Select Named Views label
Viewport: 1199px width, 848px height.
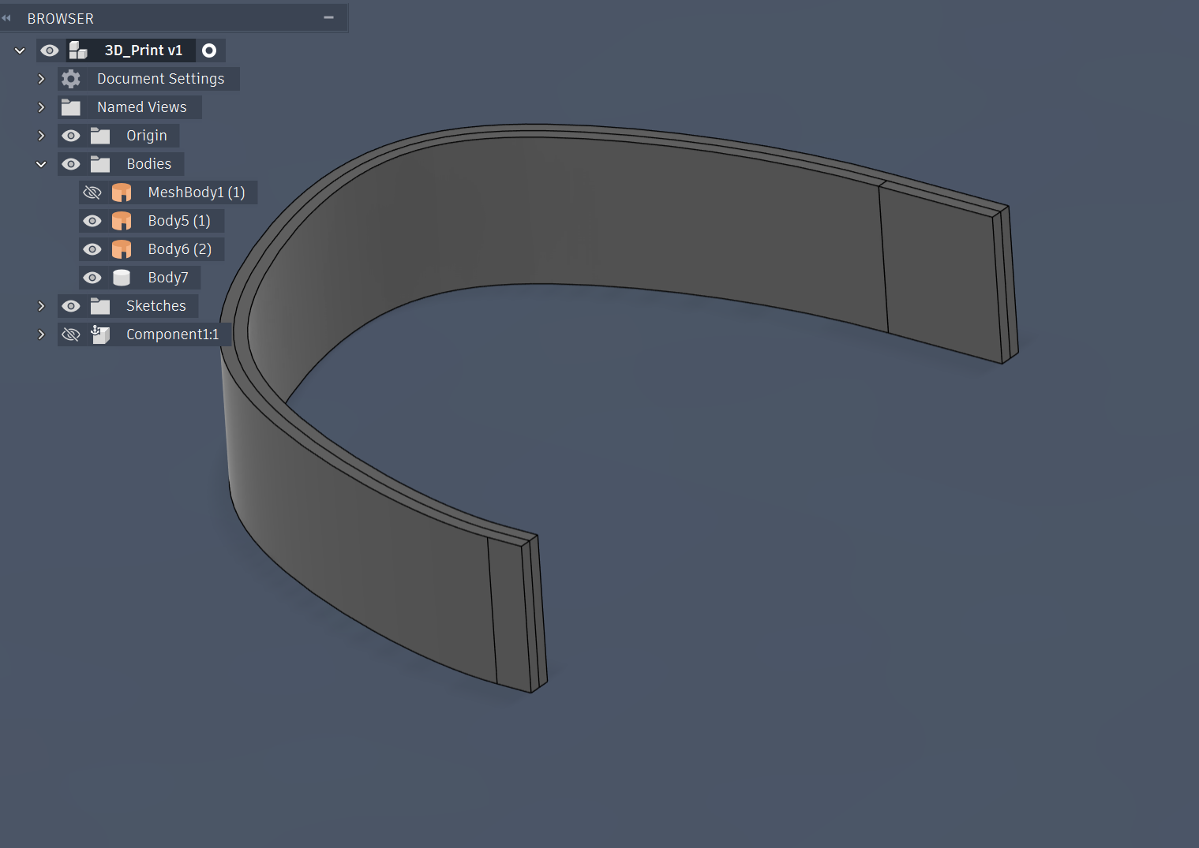(x=142, y=107)
